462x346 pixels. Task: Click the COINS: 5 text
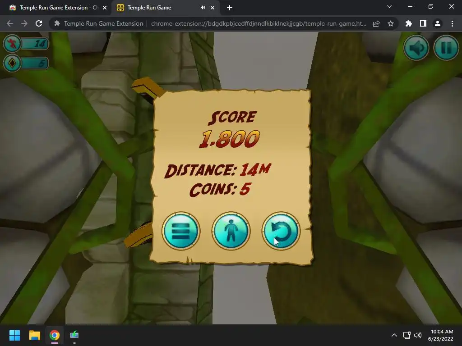click(x=220, y=189)
